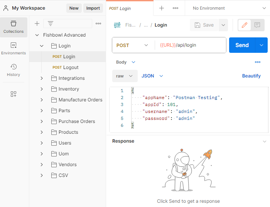Viewport: 270px width, 207px height.
Task: Click the New button
Action: 74,8
